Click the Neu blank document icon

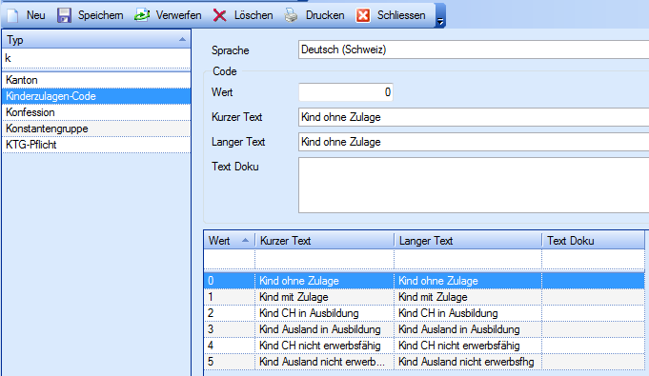click(12, 15)
